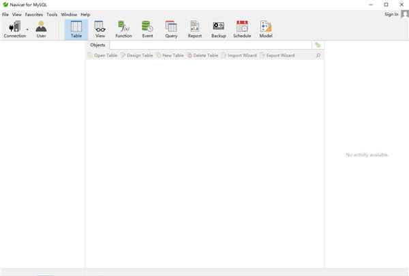The height and width of the screenshot is (276, 409).
Task: Open the Tools menu
Action: pyautogui.click(x=52, y=14)
